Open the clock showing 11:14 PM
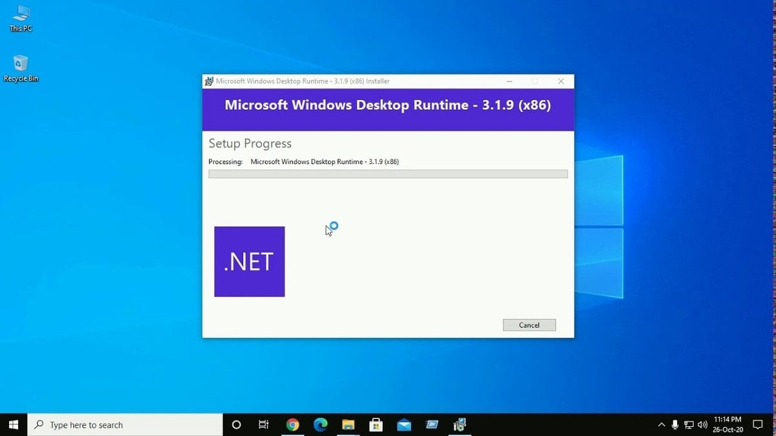The width and height of the screenshot is (776, 436). [727, 424]
